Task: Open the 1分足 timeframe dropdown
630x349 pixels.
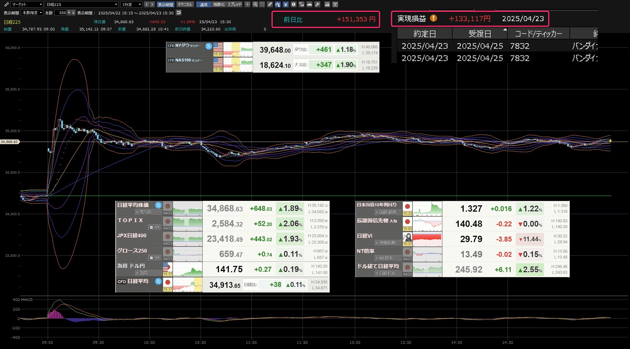Action: [131, 4]
